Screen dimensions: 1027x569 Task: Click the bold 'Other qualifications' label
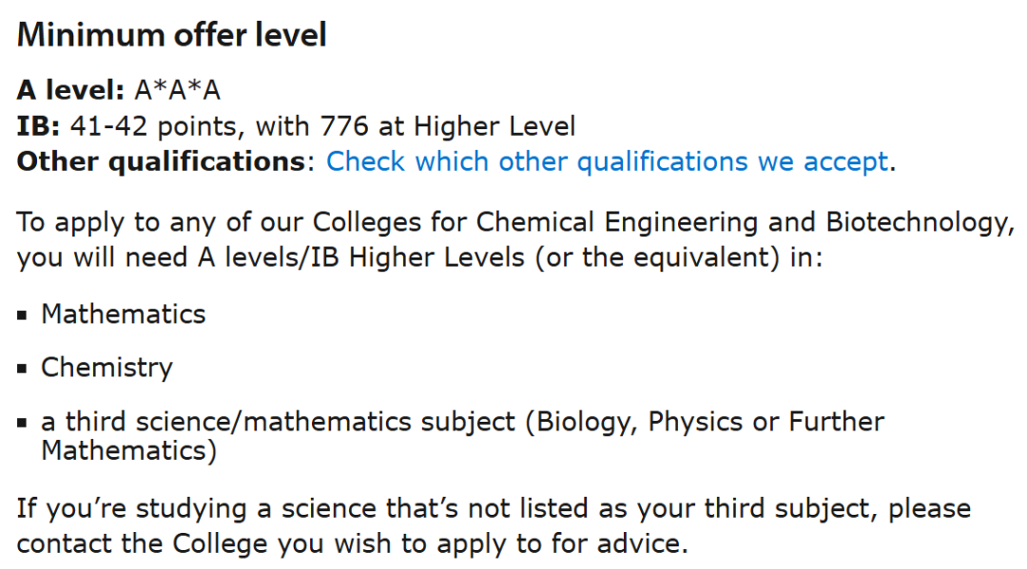(x=160, y=161)
